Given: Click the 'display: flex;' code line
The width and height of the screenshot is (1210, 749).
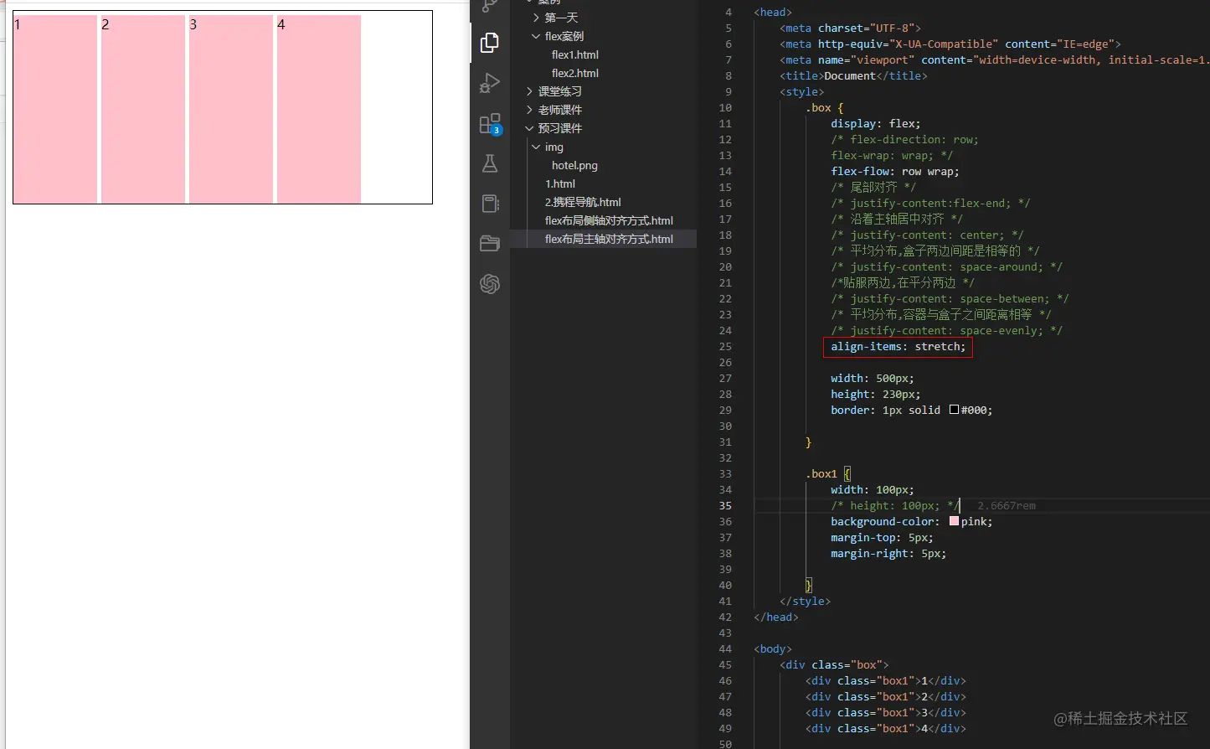Looking at the screenshot, I should (x=875, y=123).
